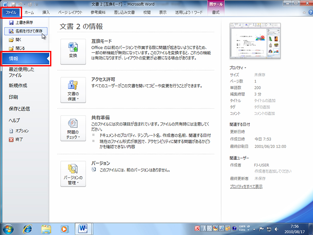Minimize the ribbon with the caret icon
This screenshot has height=235, width=313.
(304, 13)
